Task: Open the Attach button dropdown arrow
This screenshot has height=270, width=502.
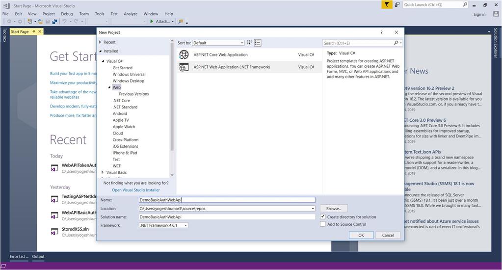Action: [173, 22]
